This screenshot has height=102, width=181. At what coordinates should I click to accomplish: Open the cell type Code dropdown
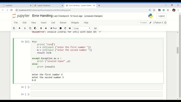coord(82,28)
